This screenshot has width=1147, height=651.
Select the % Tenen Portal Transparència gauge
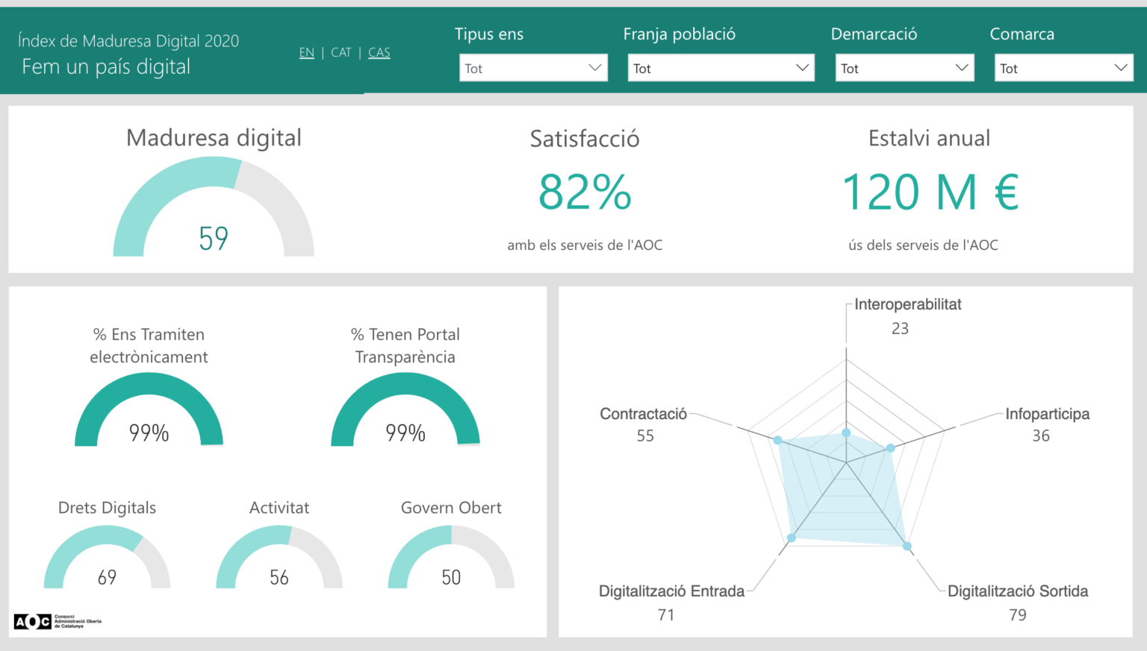pos(405,410)
